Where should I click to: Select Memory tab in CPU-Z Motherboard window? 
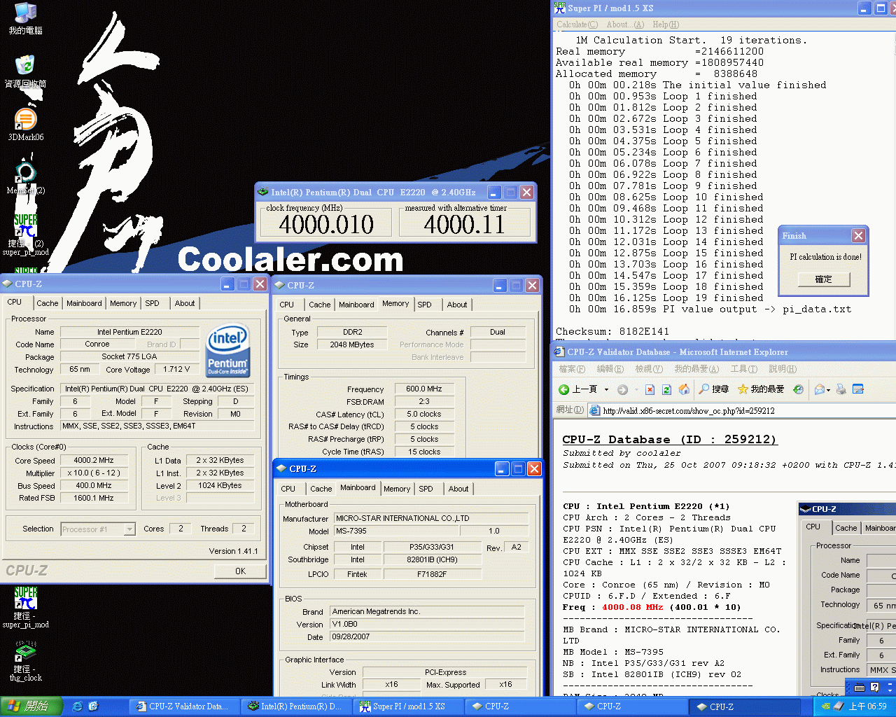tap(397, 489)
